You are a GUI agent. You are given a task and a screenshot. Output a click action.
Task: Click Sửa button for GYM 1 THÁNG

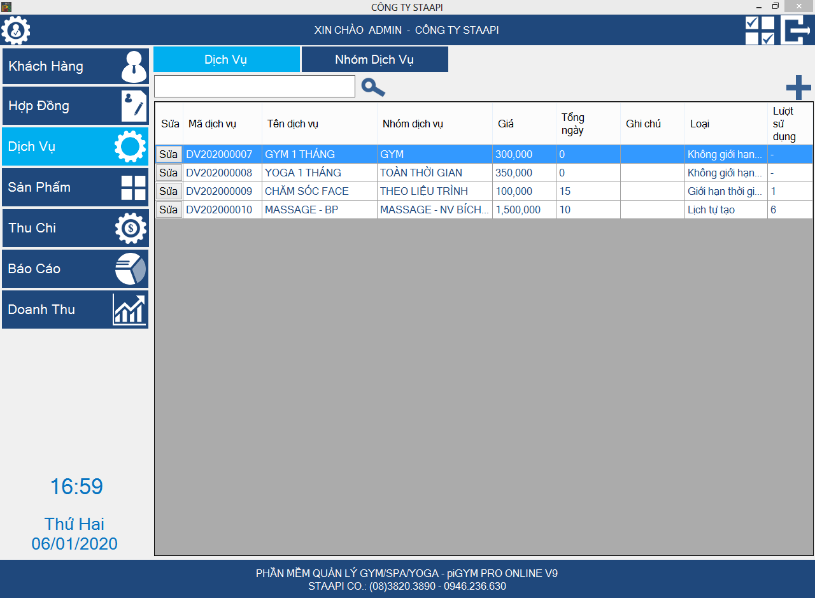[169, 154]
